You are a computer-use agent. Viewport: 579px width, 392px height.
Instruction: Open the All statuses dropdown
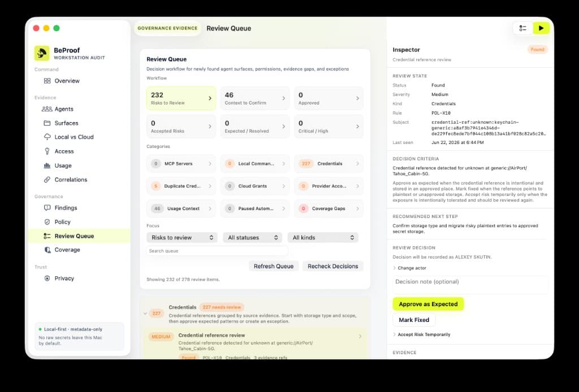coord(252,237)
